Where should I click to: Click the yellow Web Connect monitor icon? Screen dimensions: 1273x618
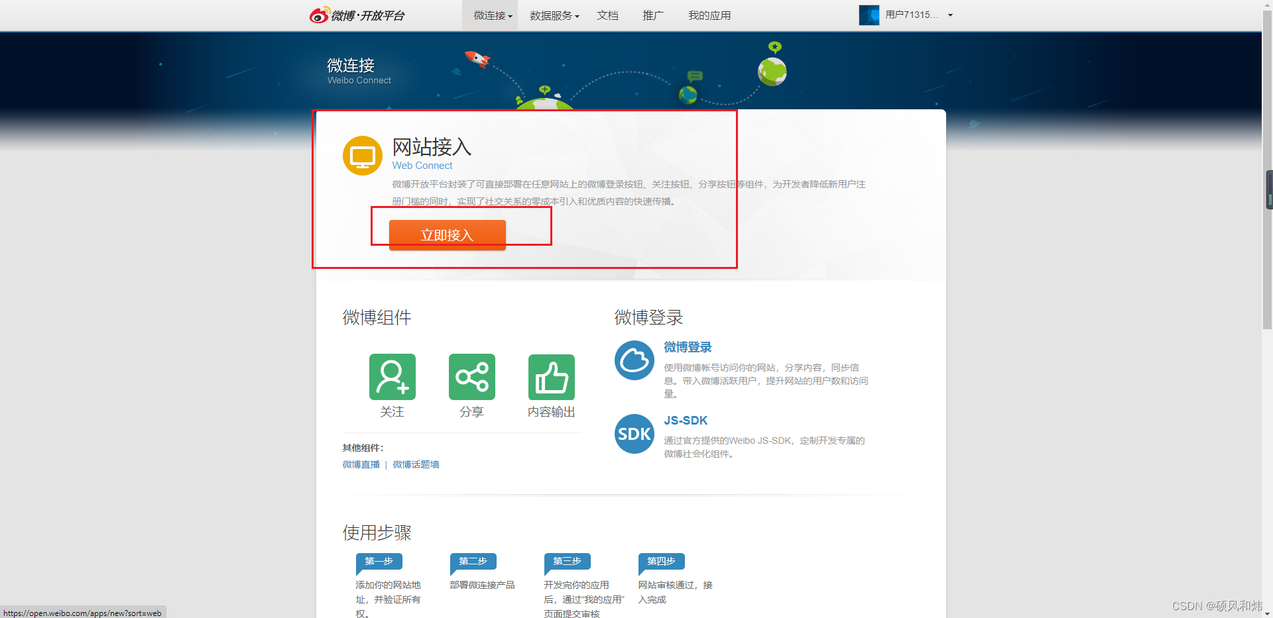(x=363, y=156)
